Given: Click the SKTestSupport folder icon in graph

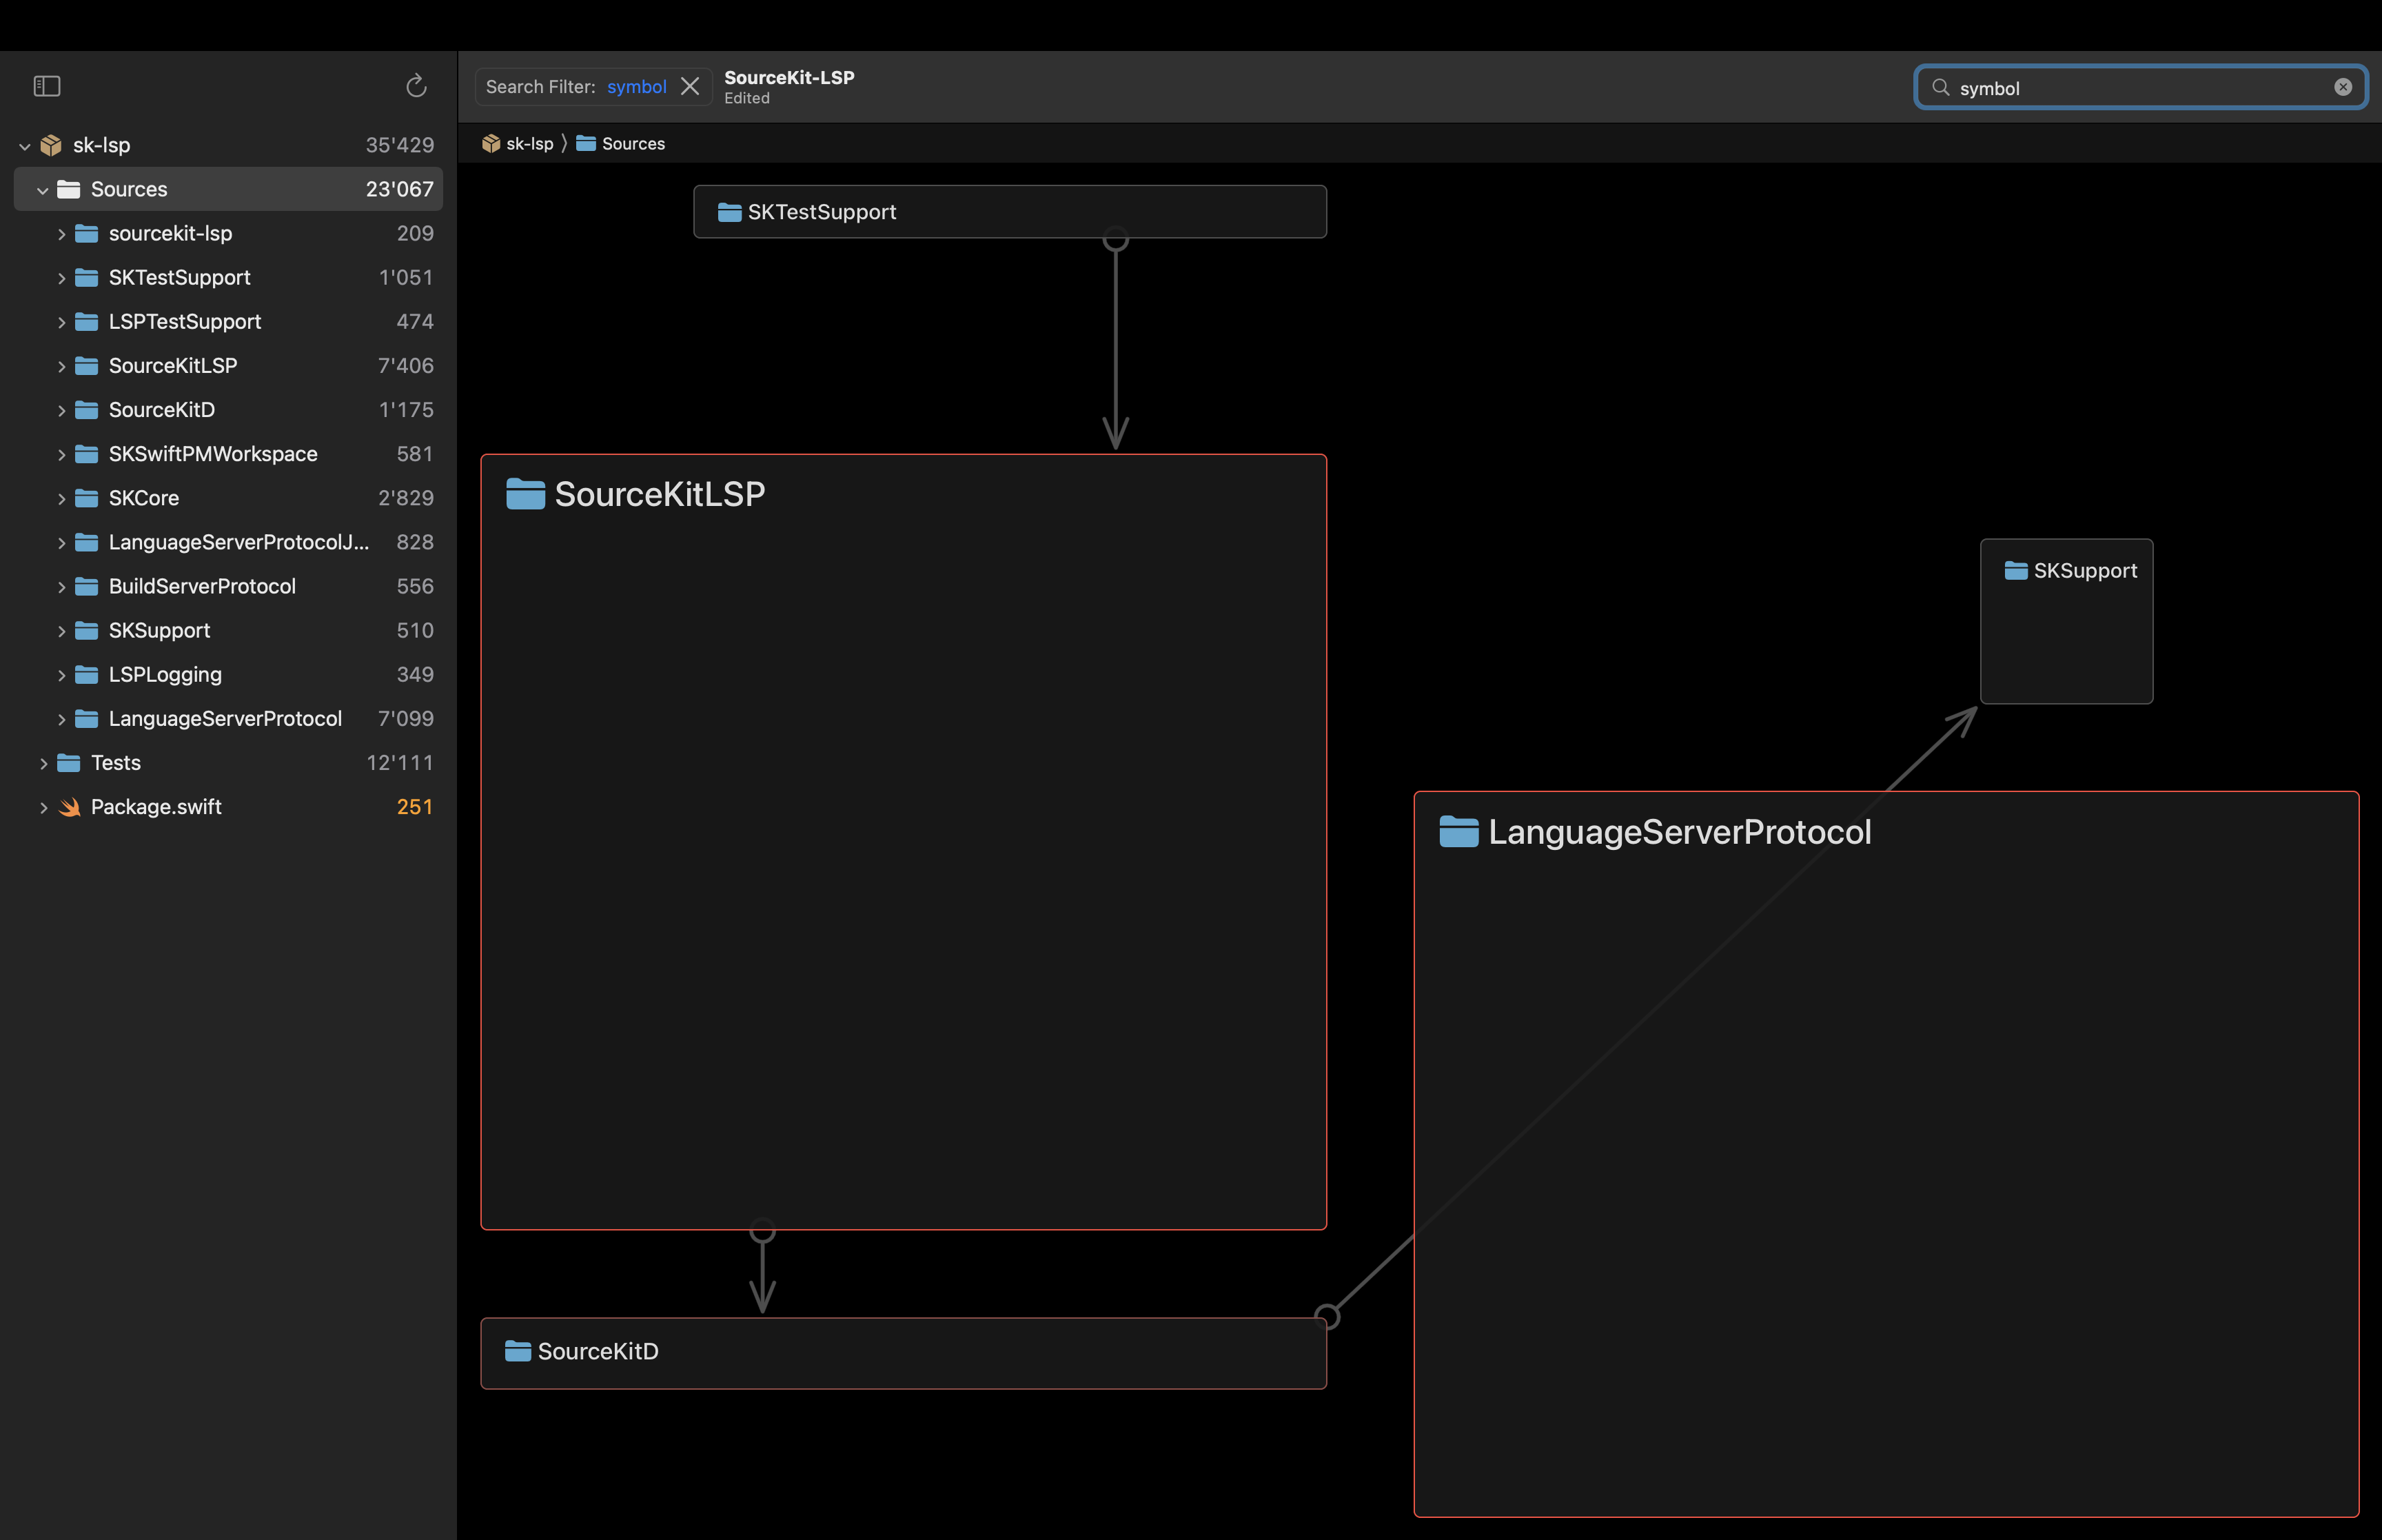Looking at the screenshot, I should click(x=730, y=212).
